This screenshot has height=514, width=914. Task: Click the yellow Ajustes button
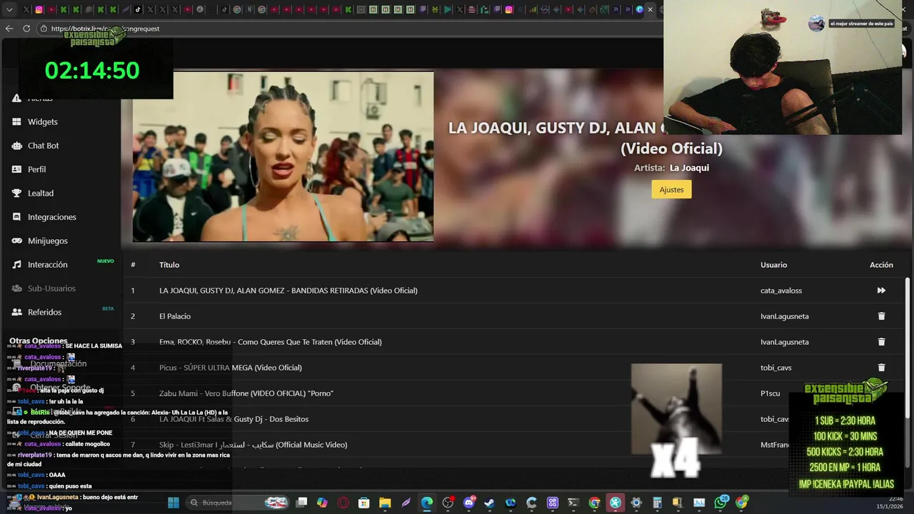point(671,189)
